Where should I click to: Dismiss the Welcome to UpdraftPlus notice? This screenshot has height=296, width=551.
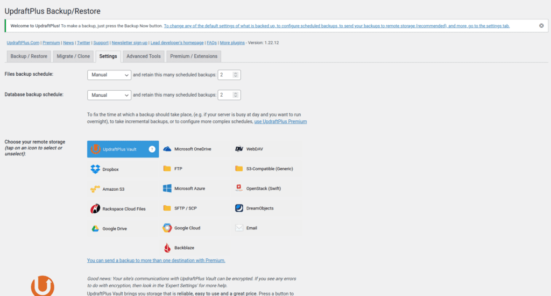pyautogui.click(x=541, y=25)
